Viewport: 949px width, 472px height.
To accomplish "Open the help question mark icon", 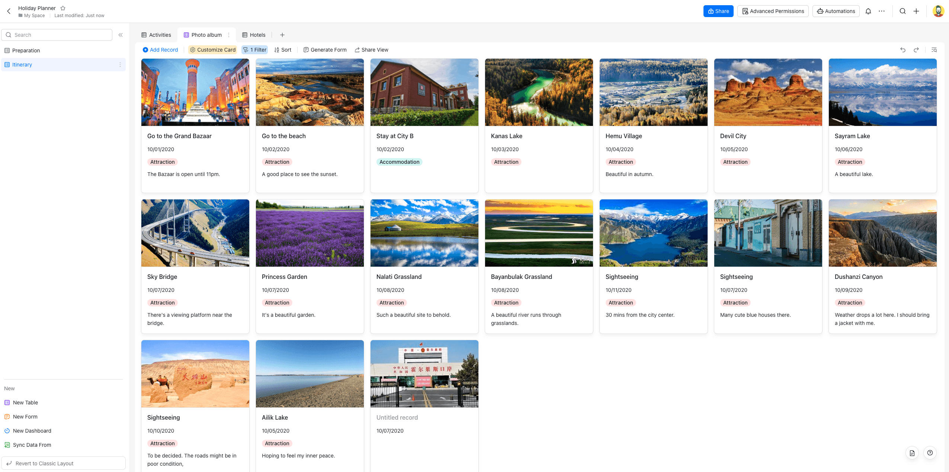I will (930, 453).
